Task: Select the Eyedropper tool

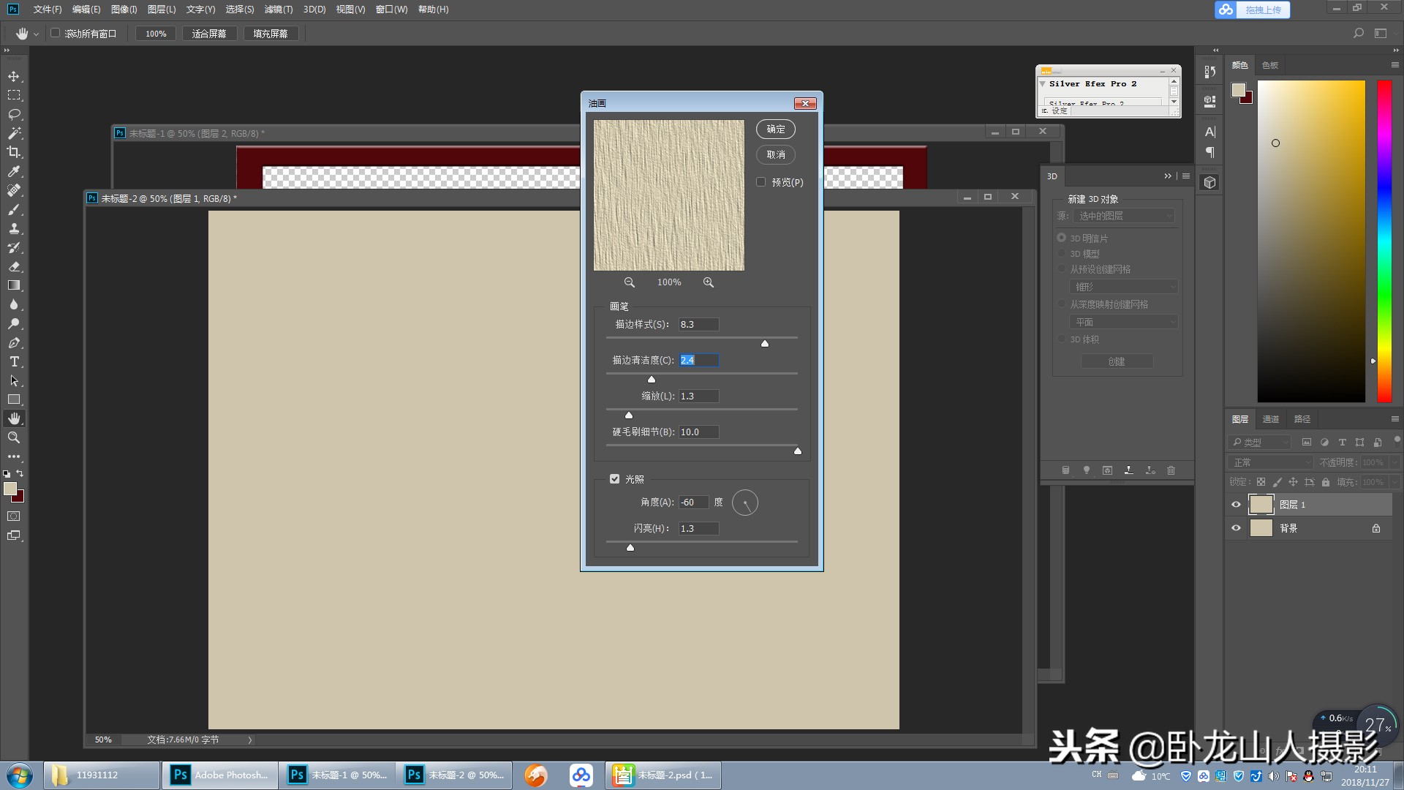Action: pyautogui.click(x=14, y=171)
